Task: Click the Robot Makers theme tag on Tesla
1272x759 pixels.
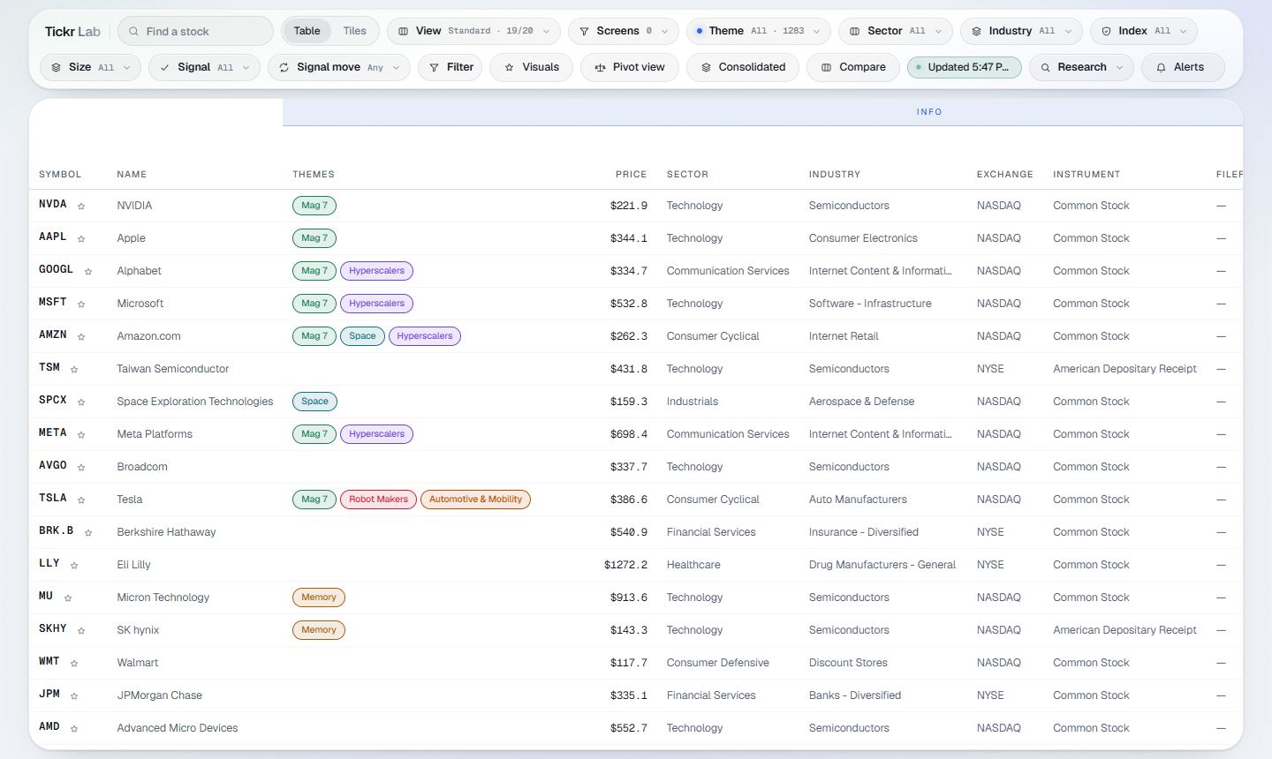Action: [378, 500]
